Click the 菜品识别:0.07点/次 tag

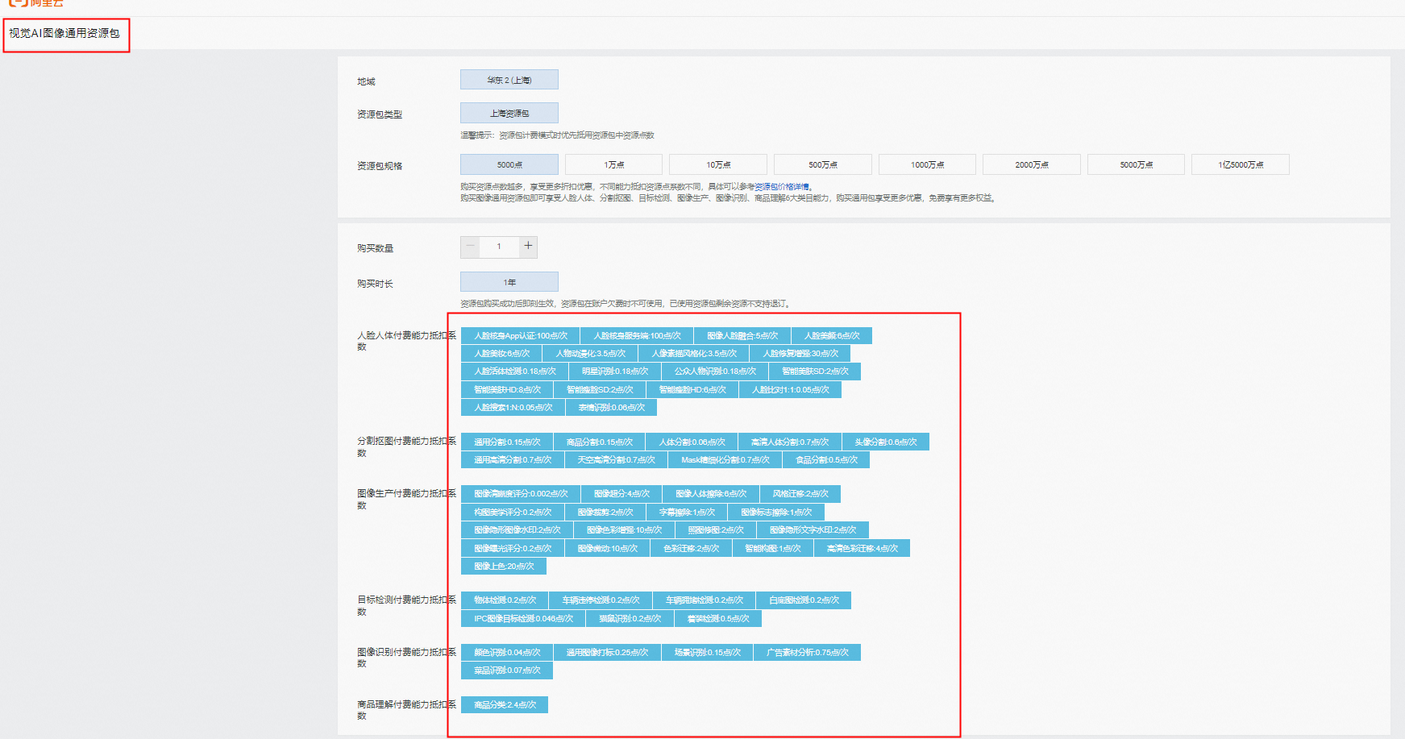point(507,670)
